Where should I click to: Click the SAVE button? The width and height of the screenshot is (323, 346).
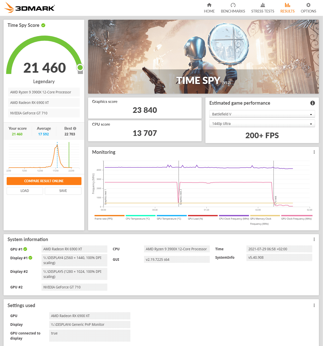(x=63, y=191)
